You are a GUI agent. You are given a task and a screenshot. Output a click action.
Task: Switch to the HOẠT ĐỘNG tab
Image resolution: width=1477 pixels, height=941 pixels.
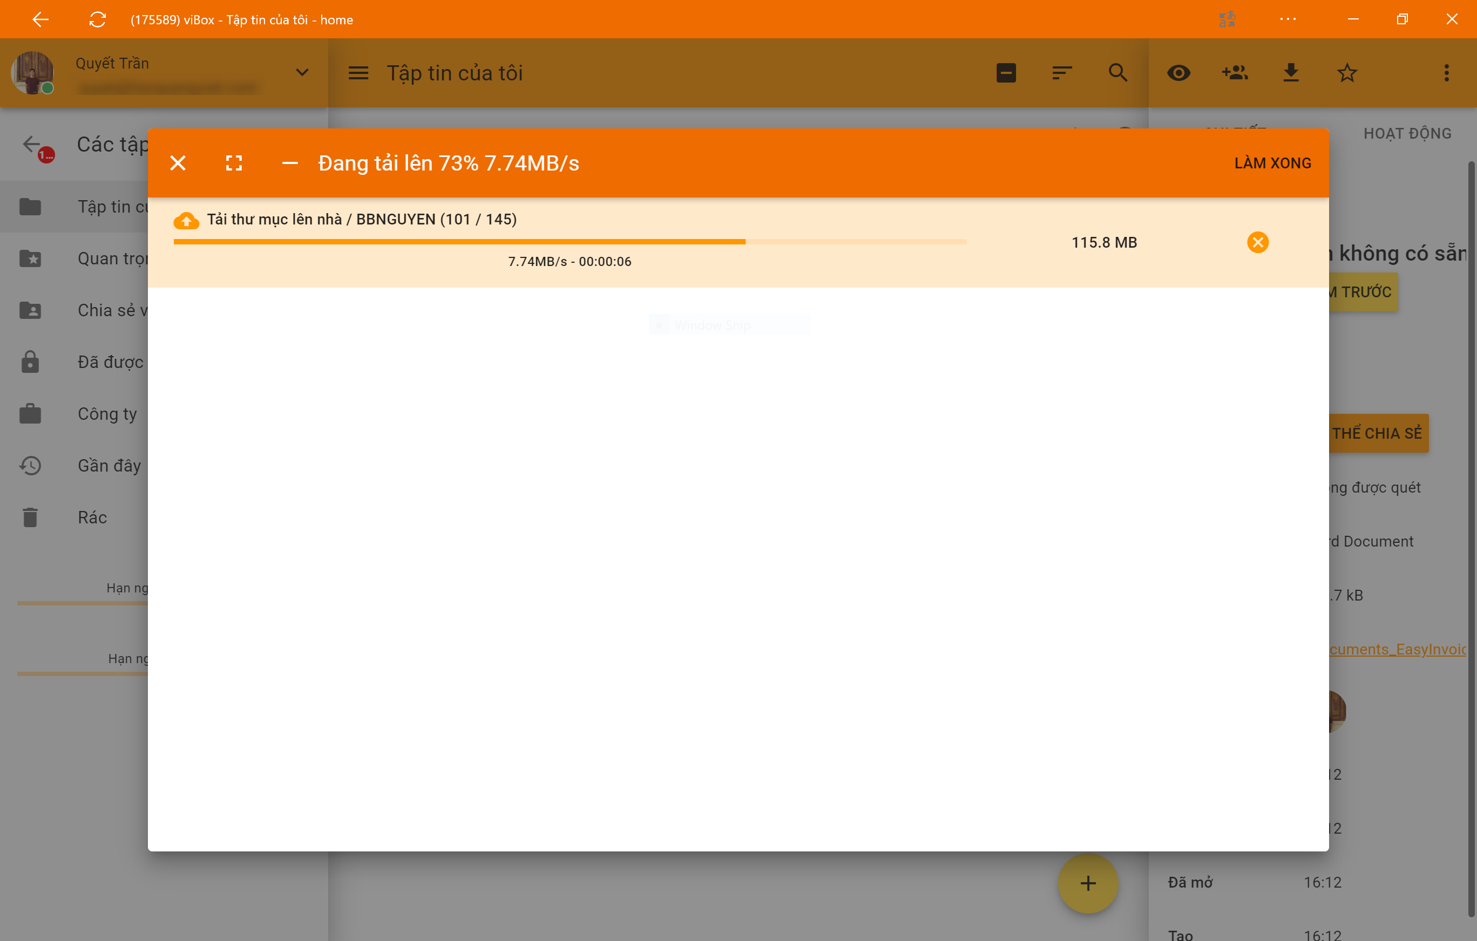[1407, 134]
